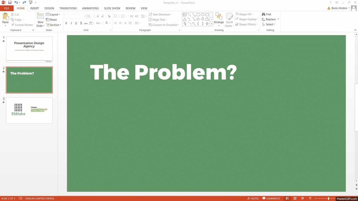Select slide 3 thumbnail with 356labs logo
358x201 pixels.
pyautogui.click(x=29, y=111)
